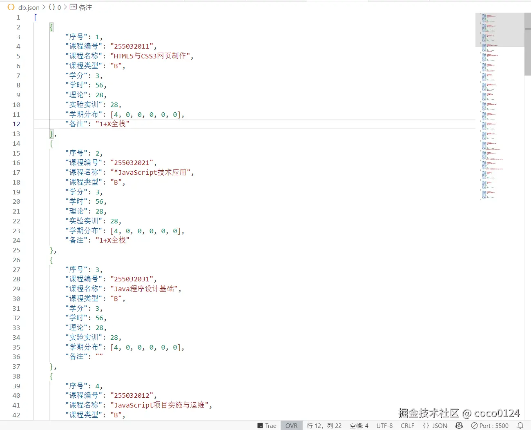Open go-to-line via 行 12, 列 22
Image resolution: width=531 pixels, height=430 pixels.
[324, 426]
